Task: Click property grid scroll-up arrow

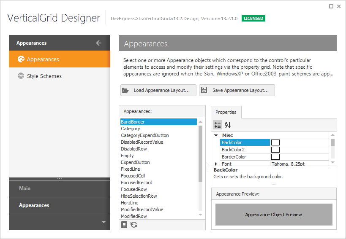Action: (333, 135)
